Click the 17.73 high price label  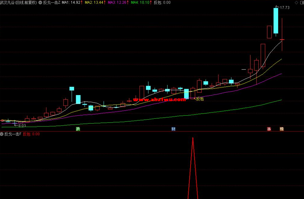(285, 8)
